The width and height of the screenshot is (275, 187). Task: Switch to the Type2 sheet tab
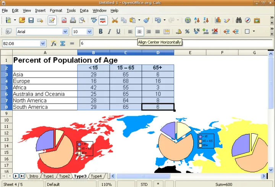(64, 176)
